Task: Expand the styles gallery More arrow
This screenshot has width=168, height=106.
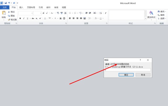Action: (x=145, y=18)
